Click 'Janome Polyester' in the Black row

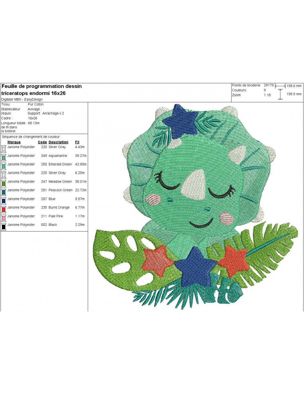[21, 225]
